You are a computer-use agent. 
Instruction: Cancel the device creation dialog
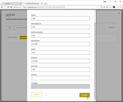(37, 94)
